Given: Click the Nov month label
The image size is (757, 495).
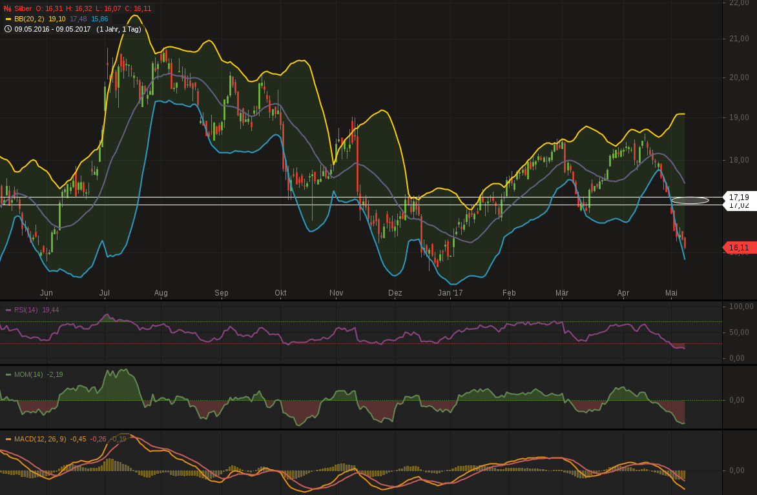Looking at the screenshot, I should click(x=336, y=293).
